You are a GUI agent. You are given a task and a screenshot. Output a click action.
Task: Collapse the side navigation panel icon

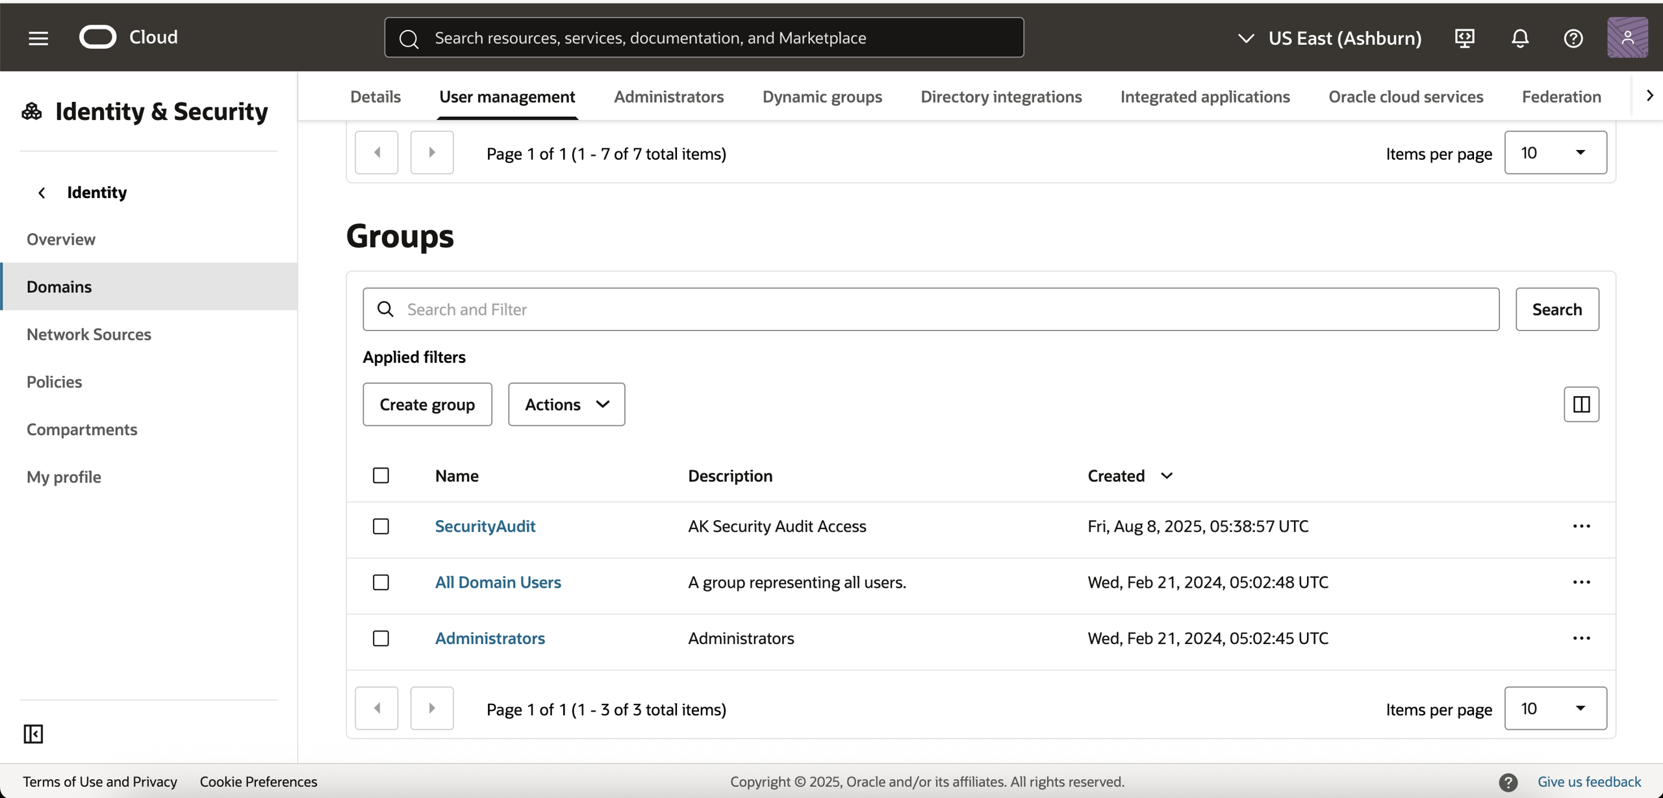pyautogui.click(x=33, y=734)
